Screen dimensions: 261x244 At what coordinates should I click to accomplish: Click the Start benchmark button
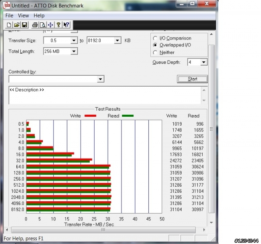192,79
